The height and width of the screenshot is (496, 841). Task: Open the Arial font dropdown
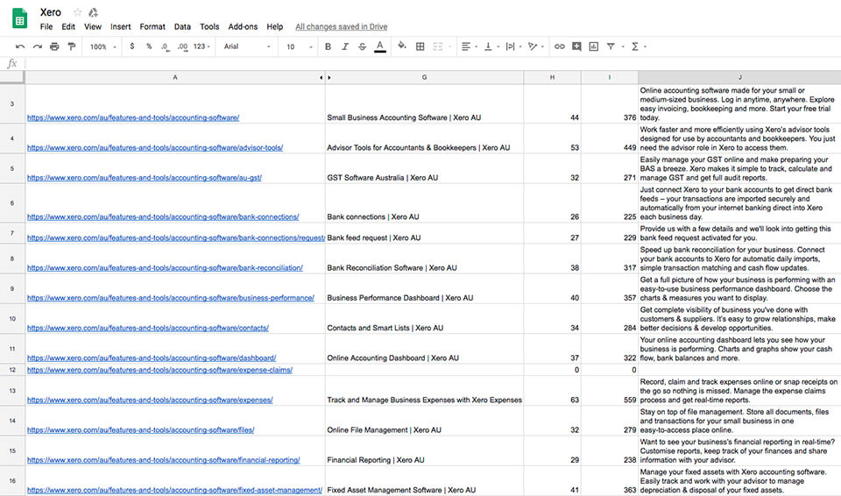tap(247, 46)
